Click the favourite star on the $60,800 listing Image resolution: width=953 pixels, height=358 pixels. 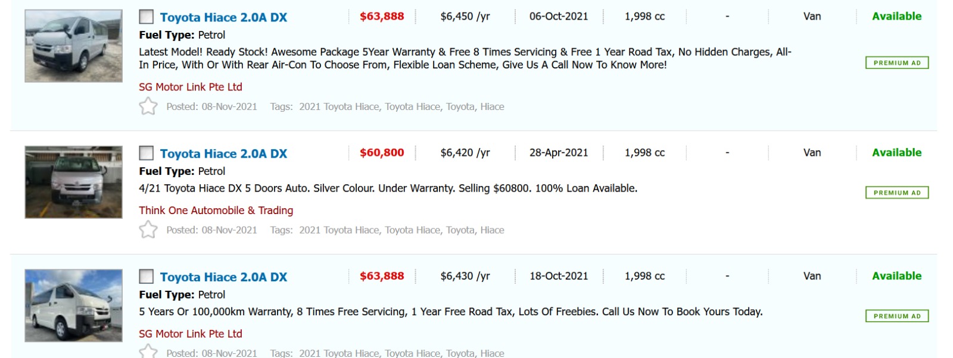click(x=148, y=230)
